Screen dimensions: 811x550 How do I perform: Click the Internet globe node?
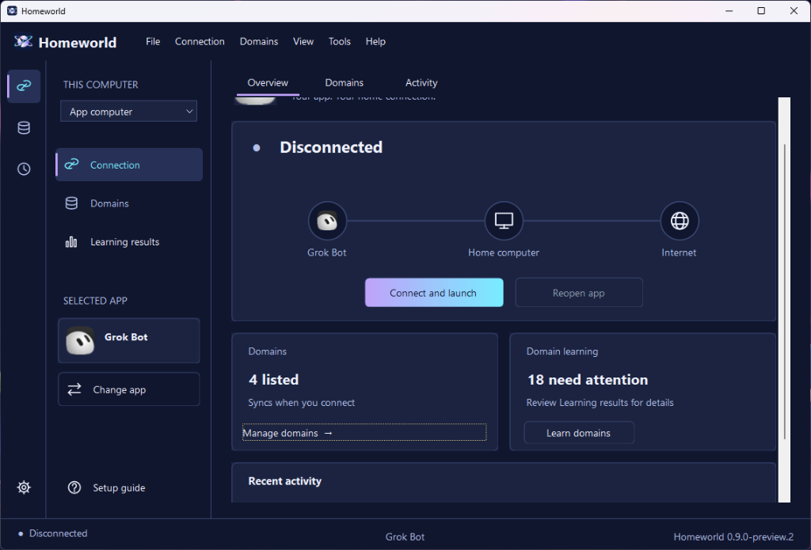pos(679,221)
